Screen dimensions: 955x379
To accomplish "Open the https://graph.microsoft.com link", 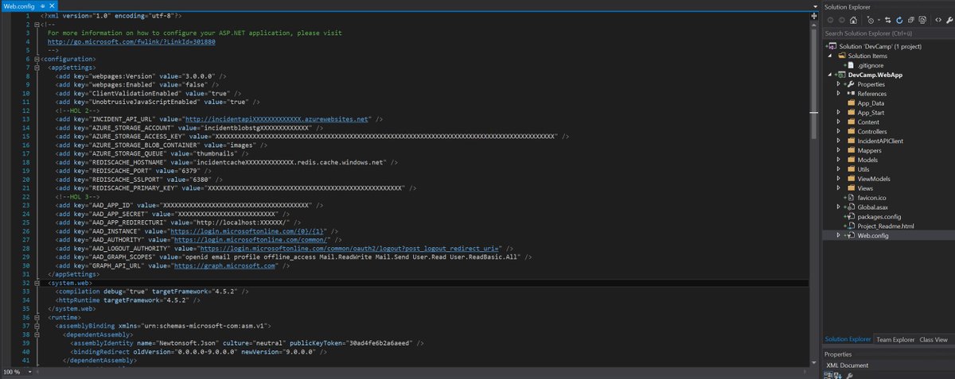I will 225,265.
